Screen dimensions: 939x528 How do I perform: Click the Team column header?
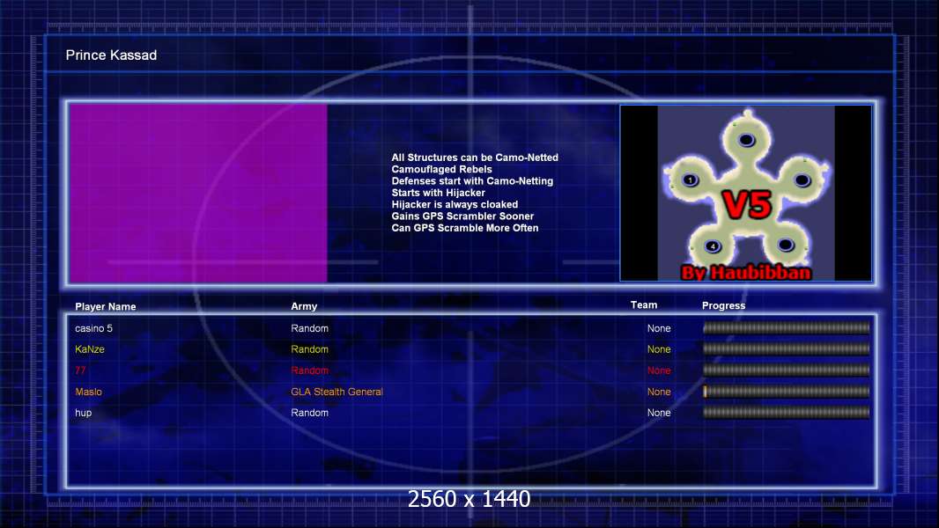[644, 305]
